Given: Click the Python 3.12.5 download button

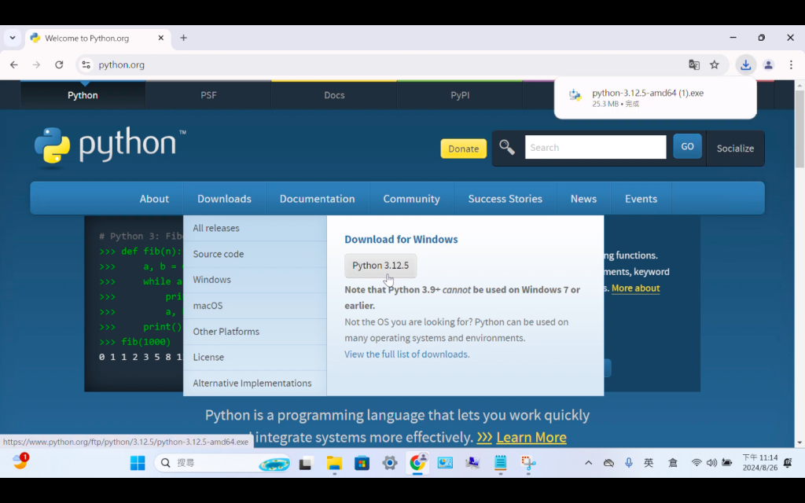Looking at the screenshot, I should [x=380, y=266].
